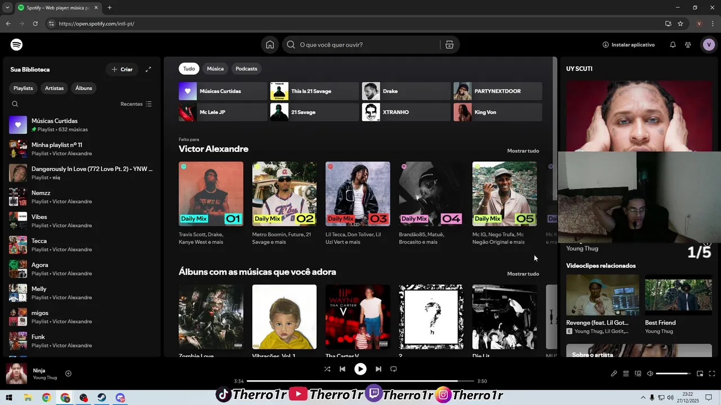The height and width of the screenshot is (405, 721).
Task: Open Daily Mix 02 cover
Action: 284,194
